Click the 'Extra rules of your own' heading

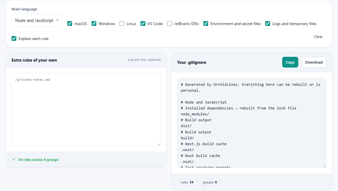click(34, 60)
